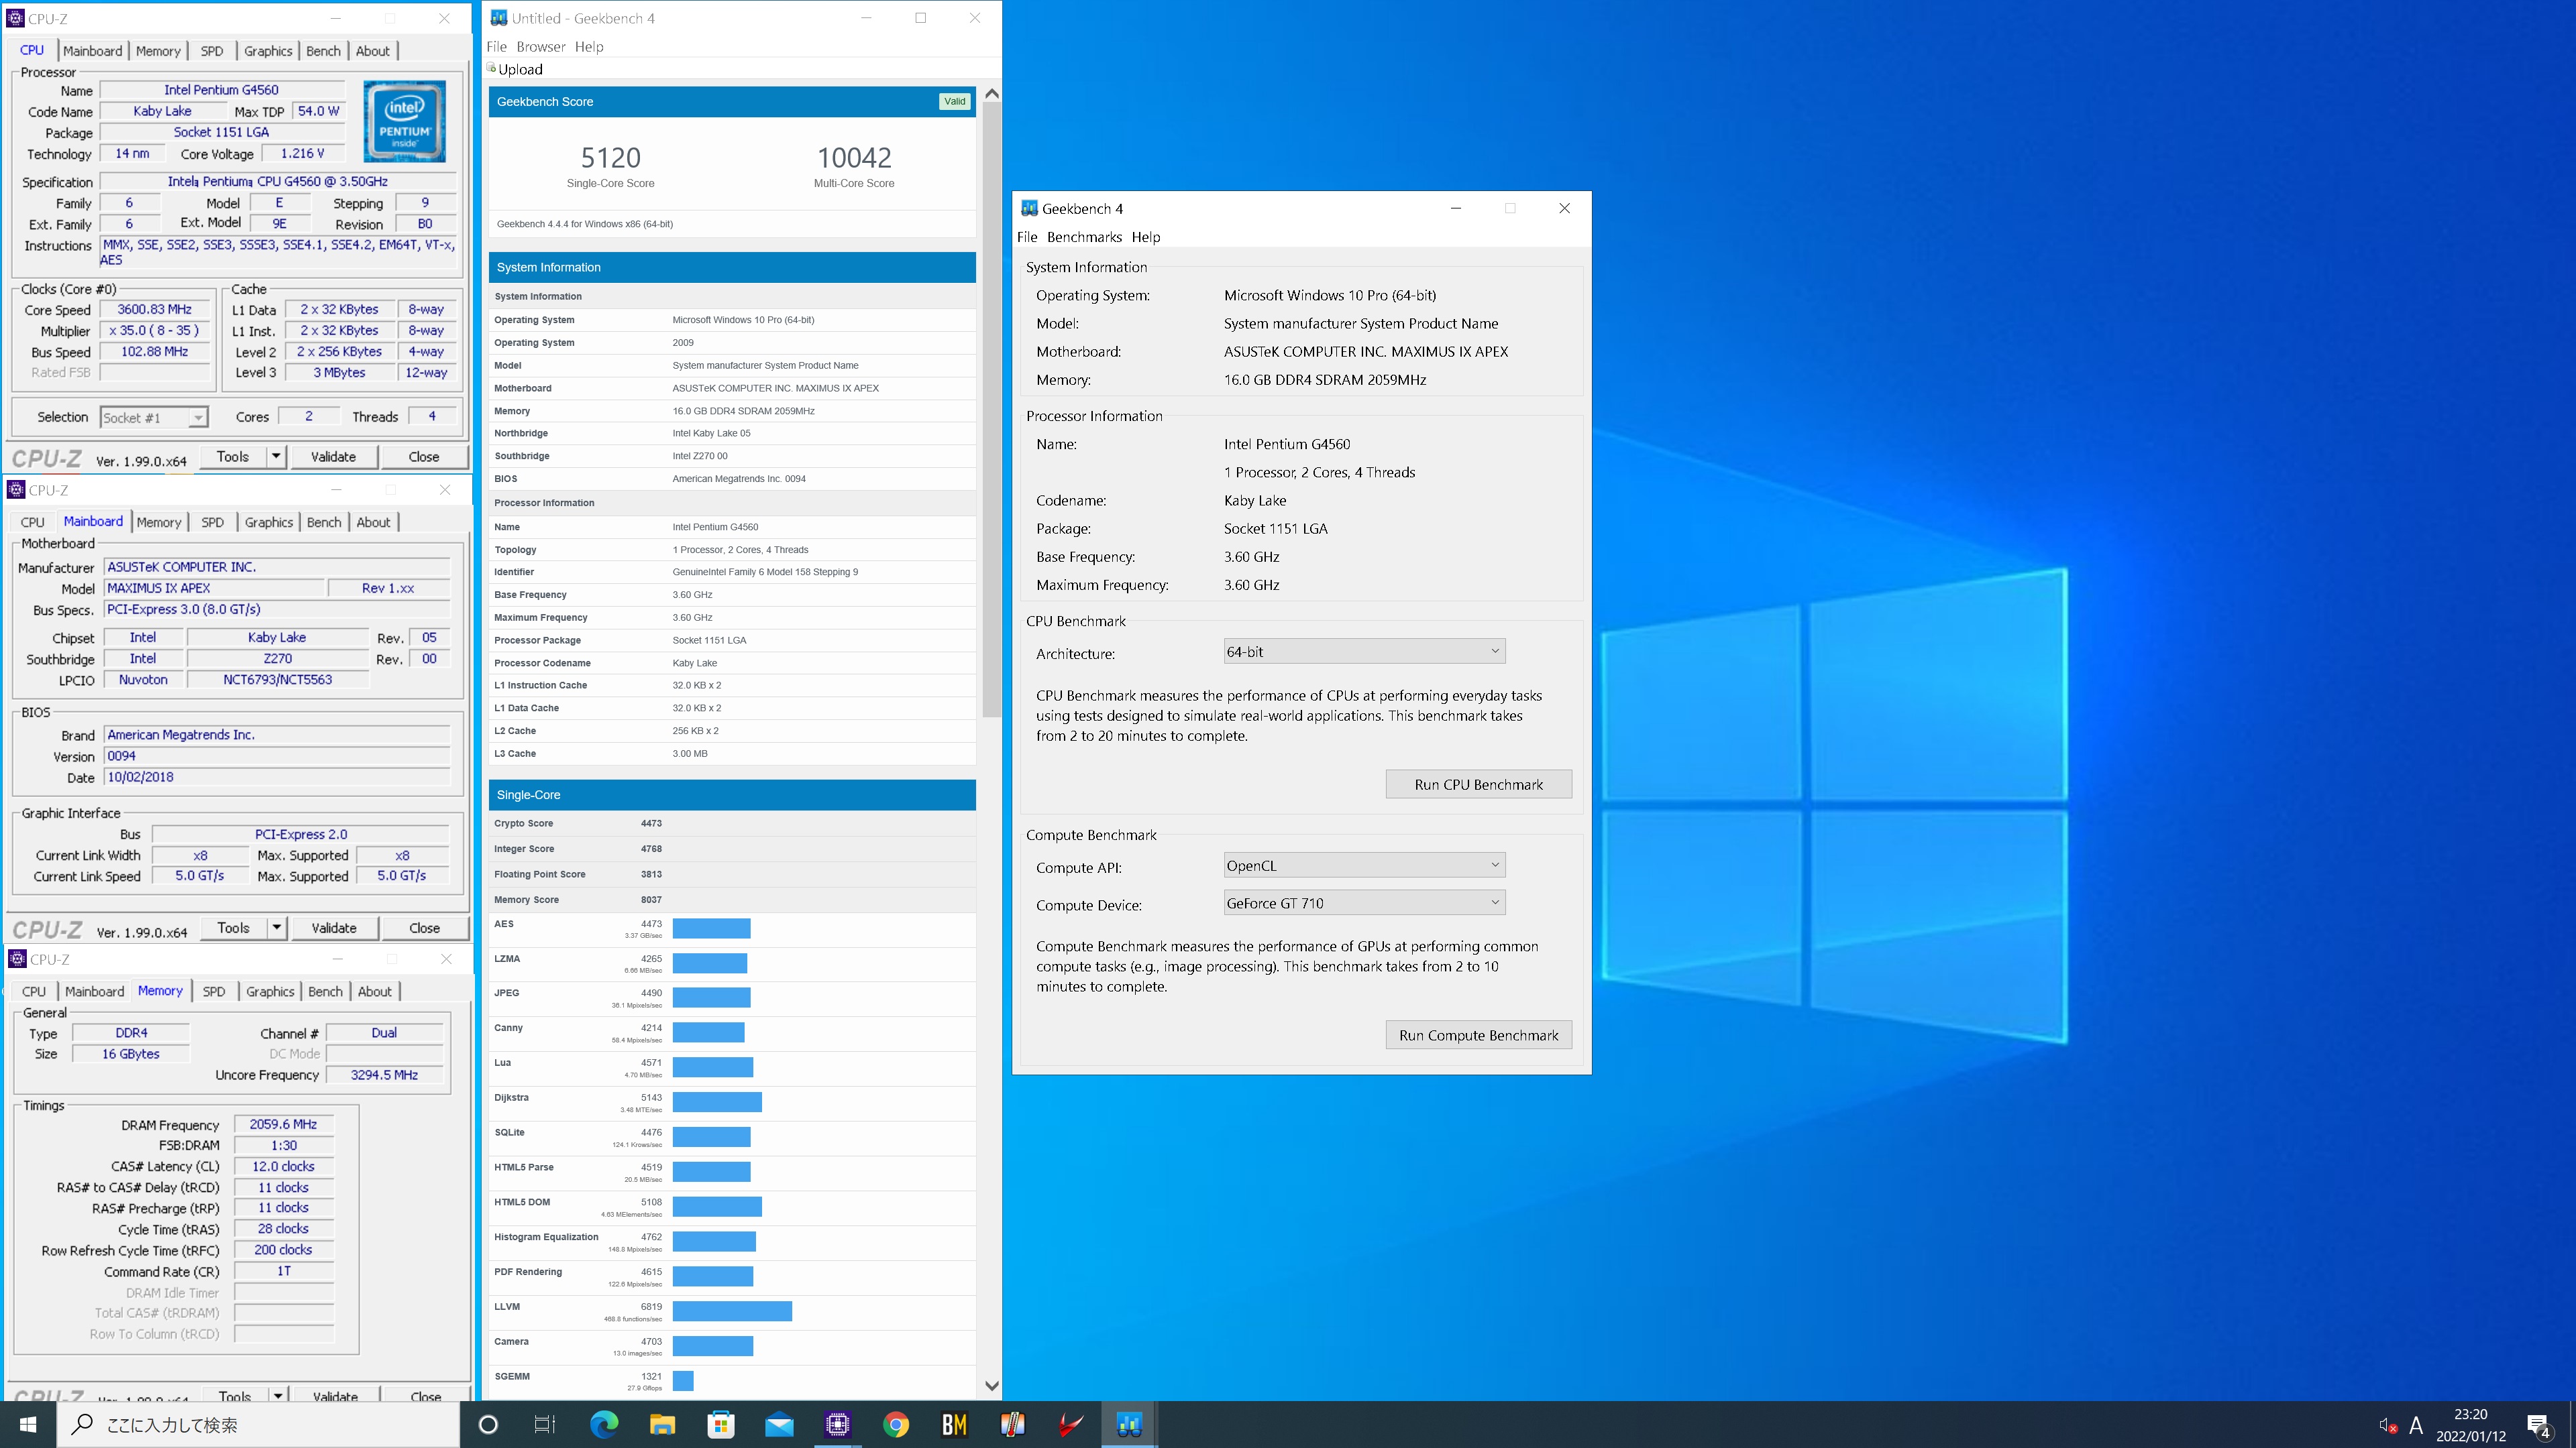Open Task View from the taskbar
The image size is (2576, 1448).
pyautogui.click(x=545, y=1424)
